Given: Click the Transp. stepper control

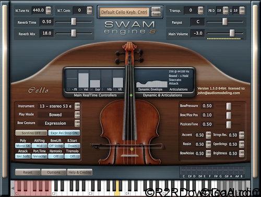Looking at the screenshot, I should 200,10.
